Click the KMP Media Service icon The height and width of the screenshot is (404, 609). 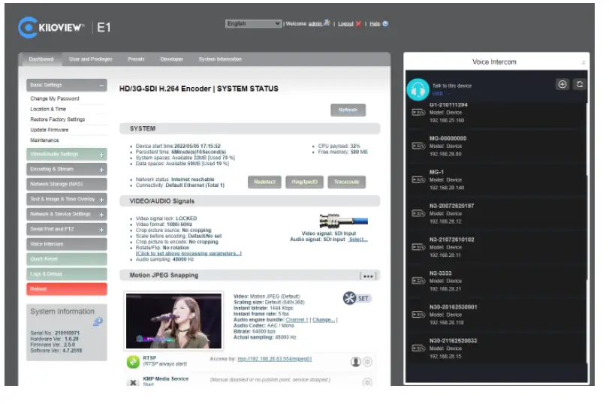133,382
